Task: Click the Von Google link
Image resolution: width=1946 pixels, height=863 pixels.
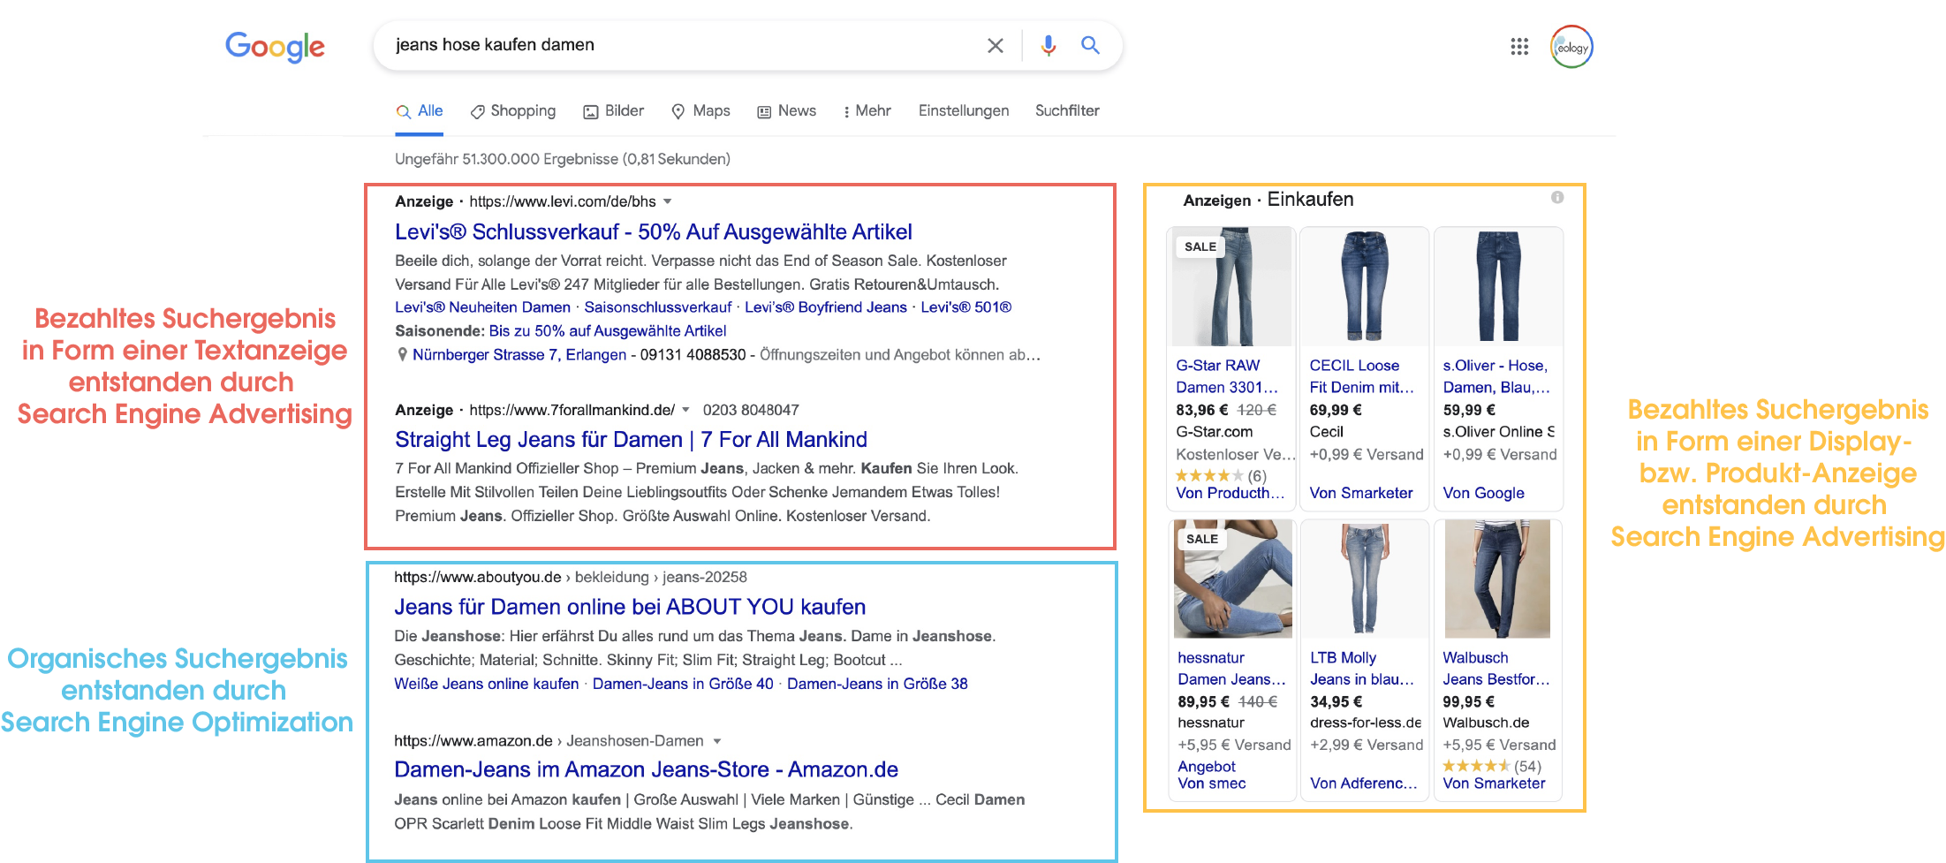Action: tap(1483, 493)
